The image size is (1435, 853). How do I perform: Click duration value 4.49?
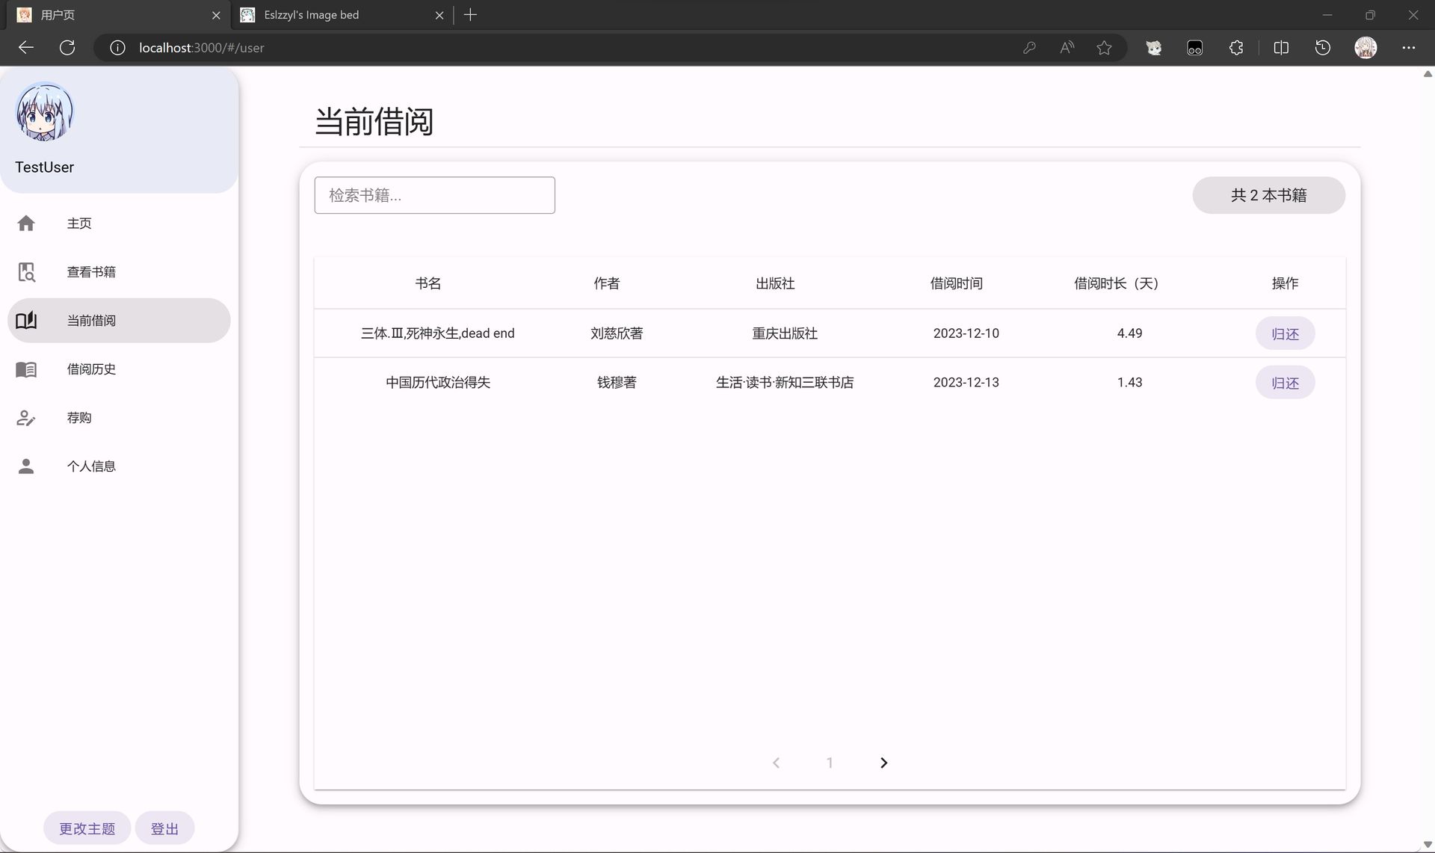(x=1129, y=333)
